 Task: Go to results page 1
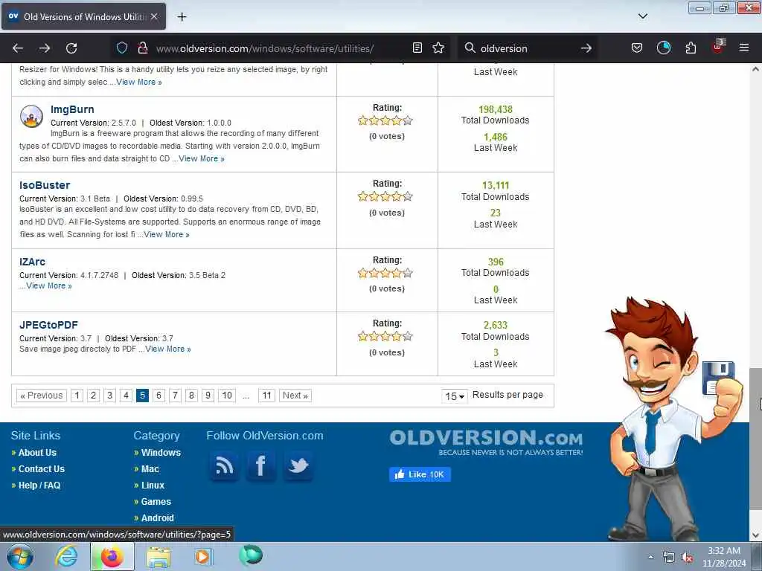(77, 396)
